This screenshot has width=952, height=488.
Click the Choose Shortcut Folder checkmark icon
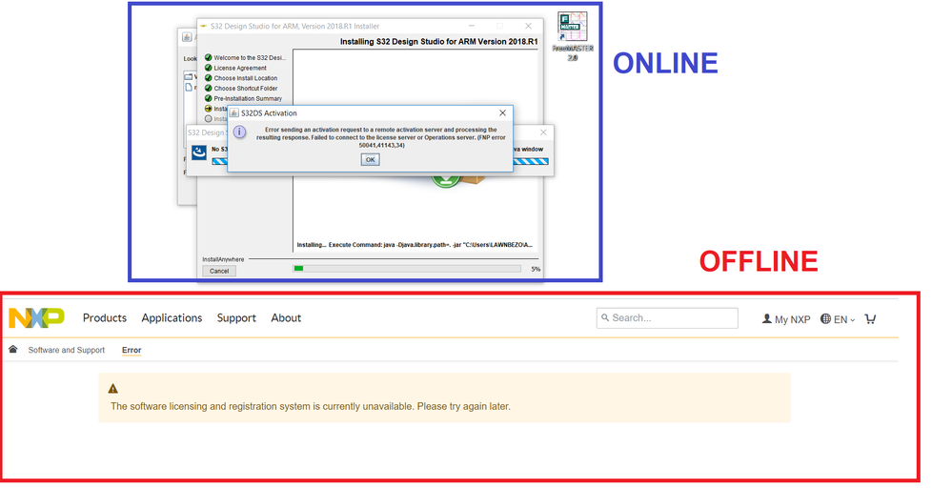tap(209, 88)
